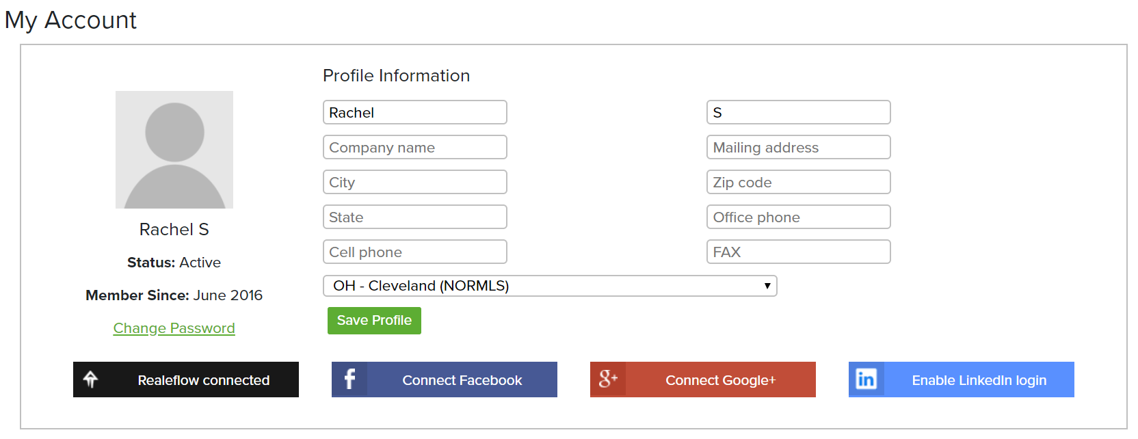Open the Change Password link
The image size is (1138, 439).
click(174, 328)
